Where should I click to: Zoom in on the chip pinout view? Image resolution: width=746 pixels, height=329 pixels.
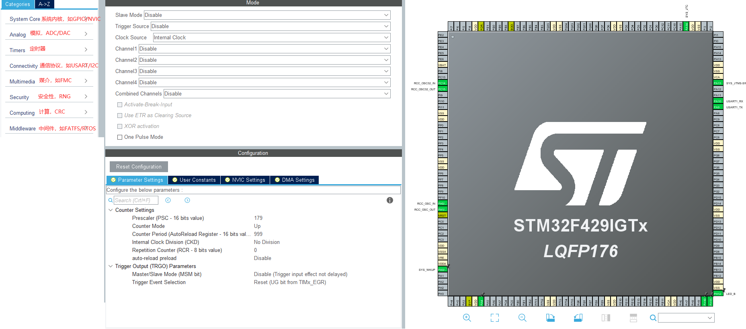point(467,318)
